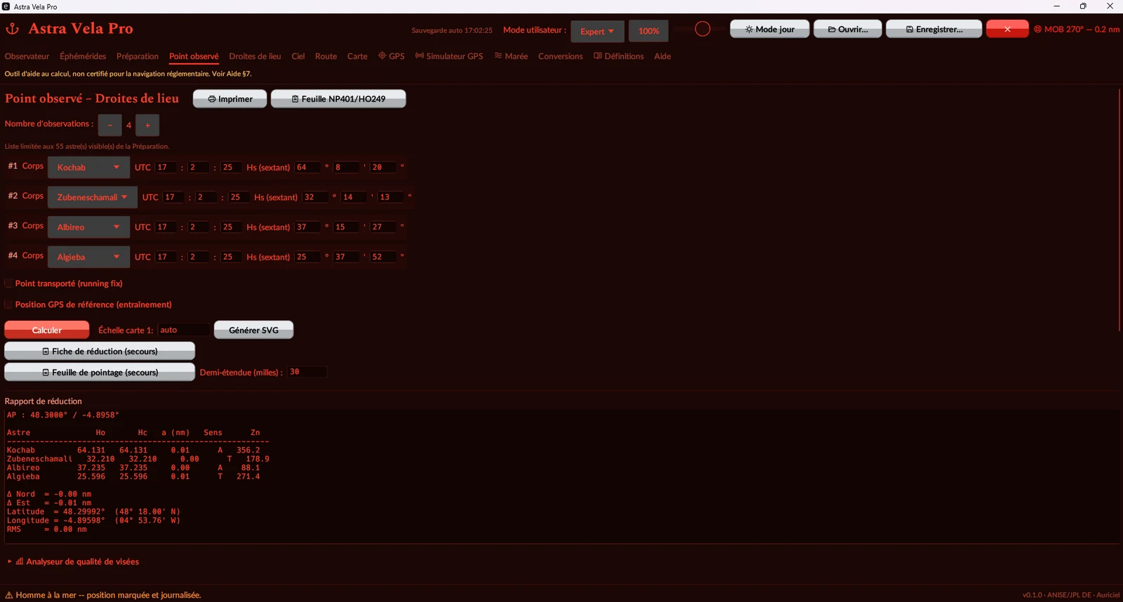Click the Calculer button
The width and height of the screenshot is (1123, 602).
point(47,330)
